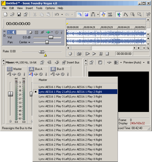Open track 1 FX dropdown arrow
This screenshot has width=152, height=162.
(x=52, y=32)
